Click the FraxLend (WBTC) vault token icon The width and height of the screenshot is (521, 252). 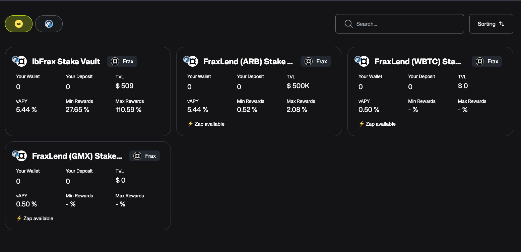click(x=364, y=61)
